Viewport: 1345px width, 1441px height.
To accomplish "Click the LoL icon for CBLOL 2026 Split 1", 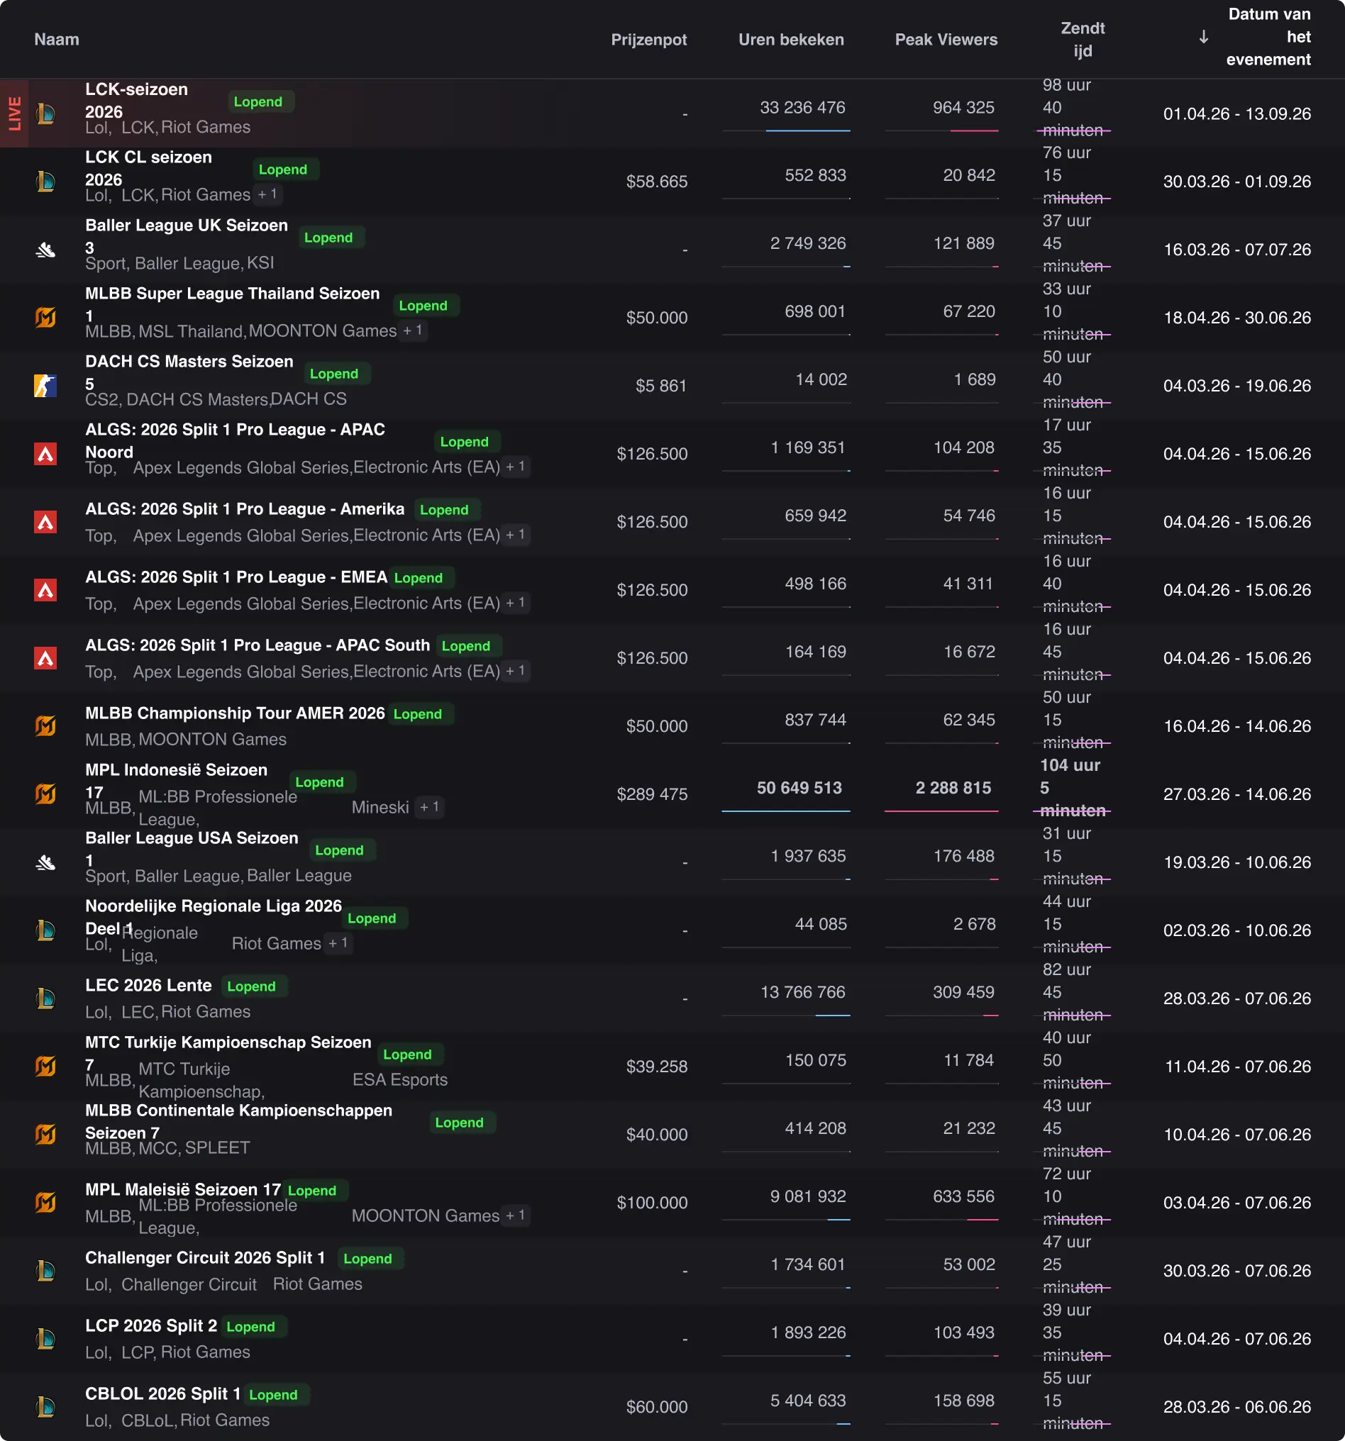I will [45, 1408].
